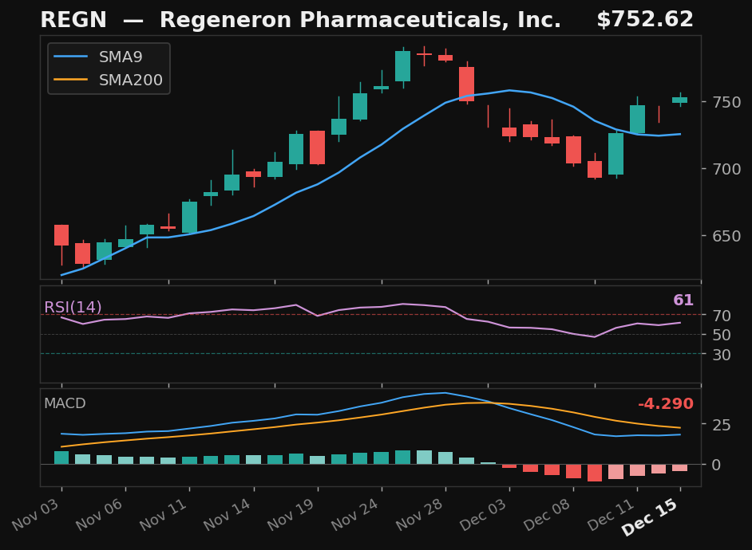Select the current RSI value 61

(x=683, y=301)
